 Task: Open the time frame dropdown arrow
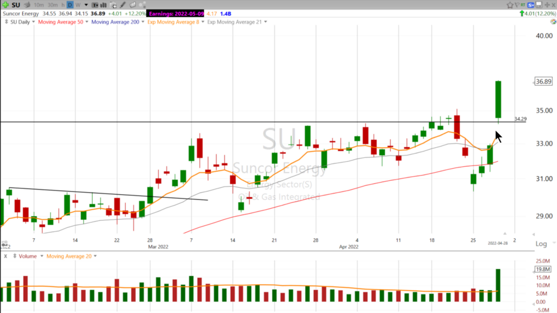[86, 5]
